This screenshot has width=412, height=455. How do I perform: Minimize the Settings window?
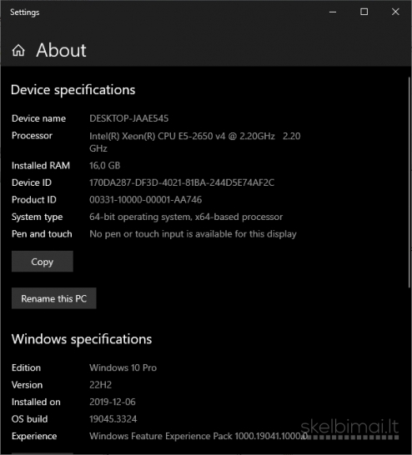click(x=333, y=12)
